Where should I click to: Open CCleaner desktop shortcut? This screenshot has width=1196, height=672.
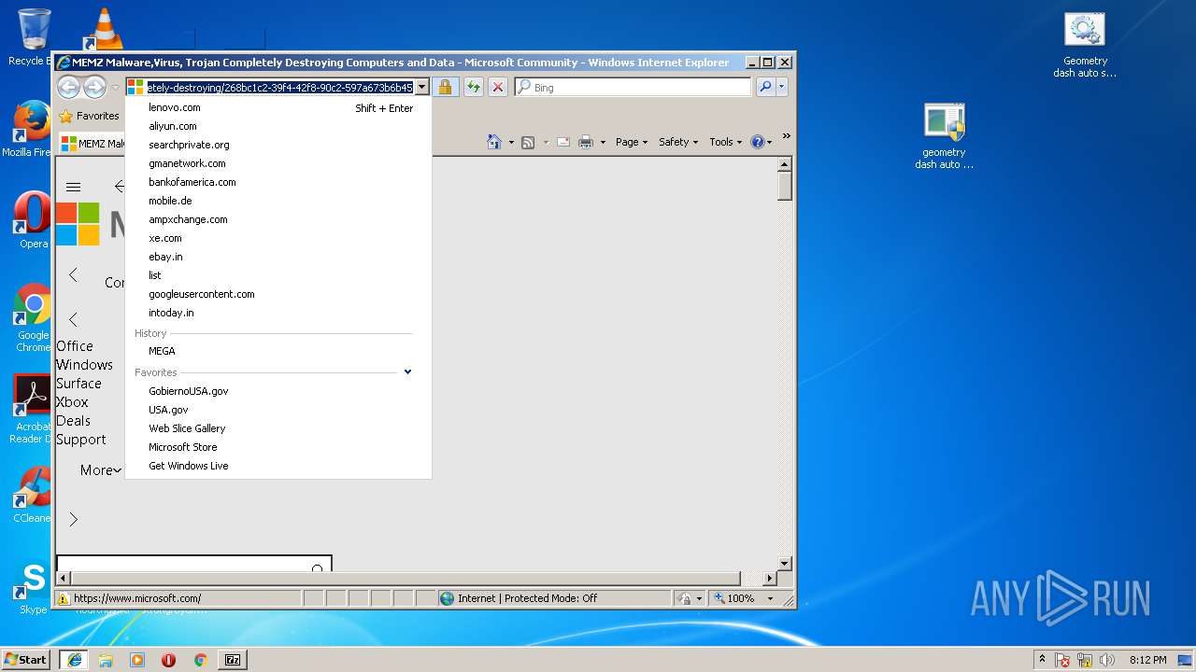coord(33,495)
